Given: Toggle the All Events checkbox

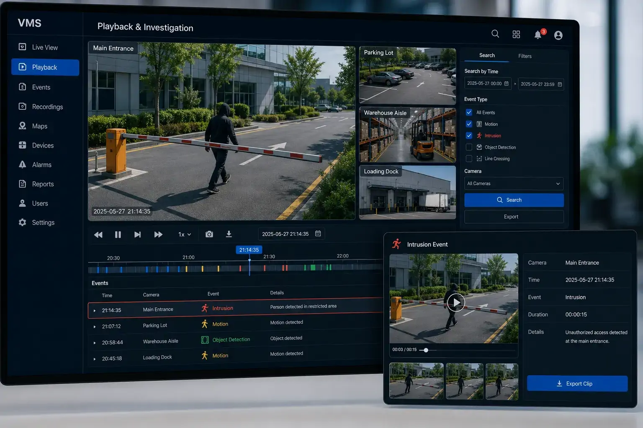Looking at the screenshot, I should [x=469, y=112].
